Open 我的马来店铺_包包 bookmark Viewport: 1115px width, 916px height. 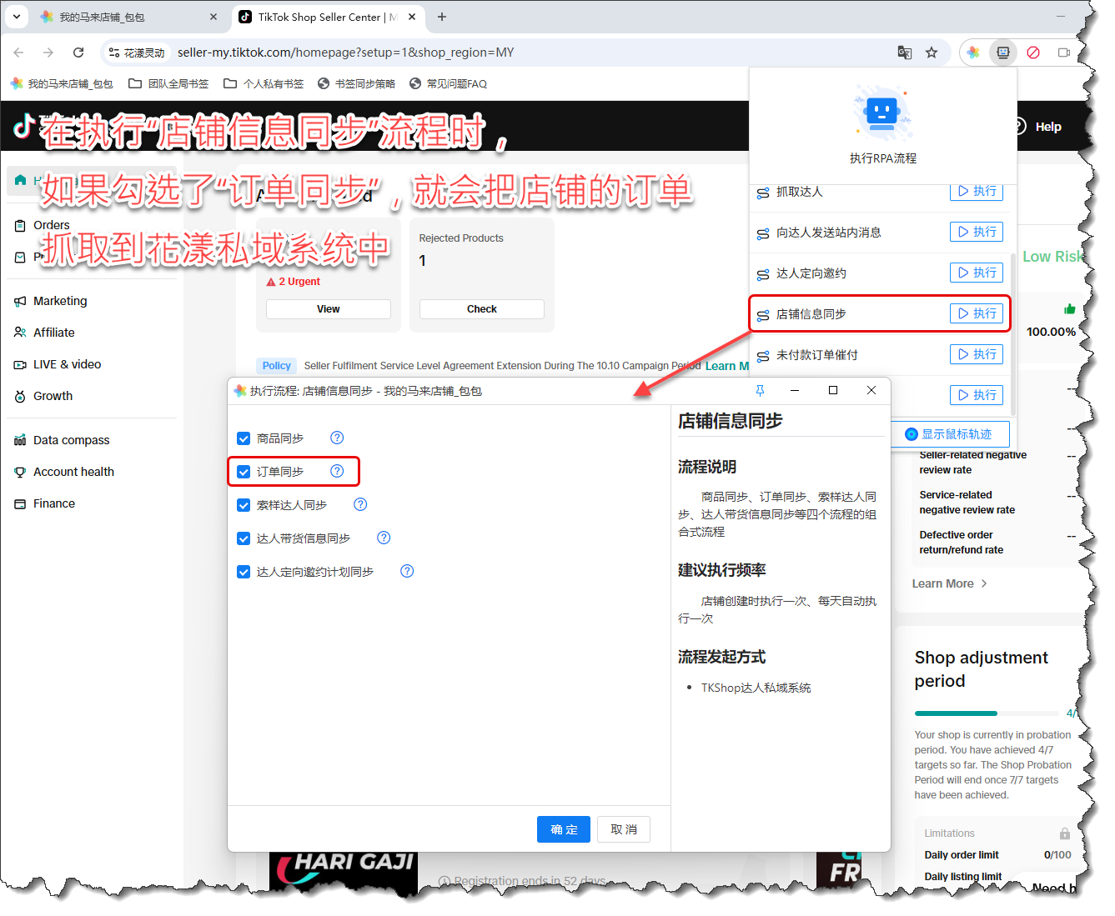pos(62,83)
